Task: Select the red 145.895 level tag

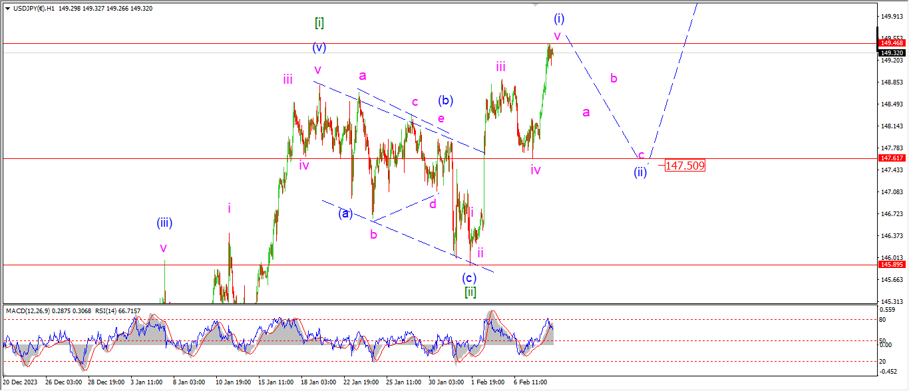Action: pyautogui.click(x=892, y=265)
